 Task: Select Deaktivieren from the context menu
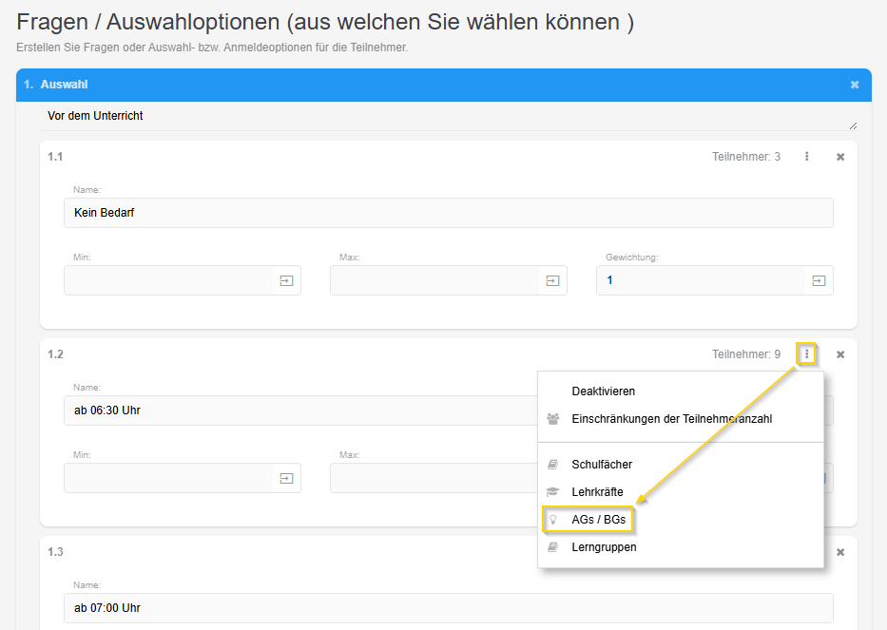coord(603,391)
